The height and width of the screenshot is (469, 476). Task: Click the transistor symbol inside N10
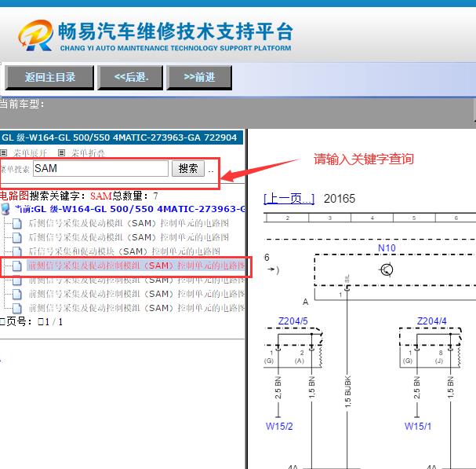coord(387,269)
